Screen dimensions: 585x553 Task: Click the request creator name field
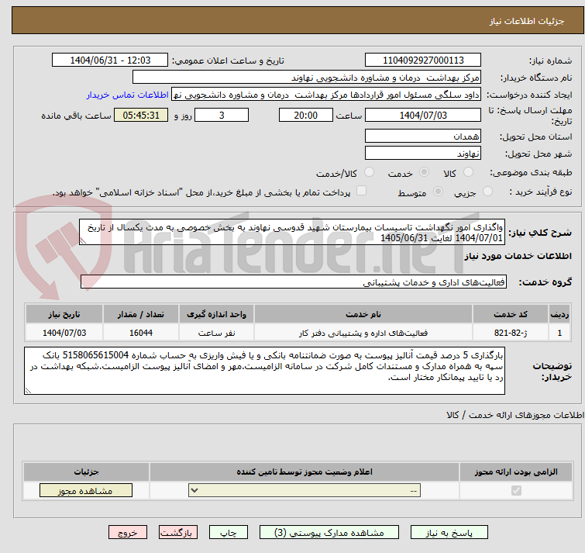click(326, 95)
